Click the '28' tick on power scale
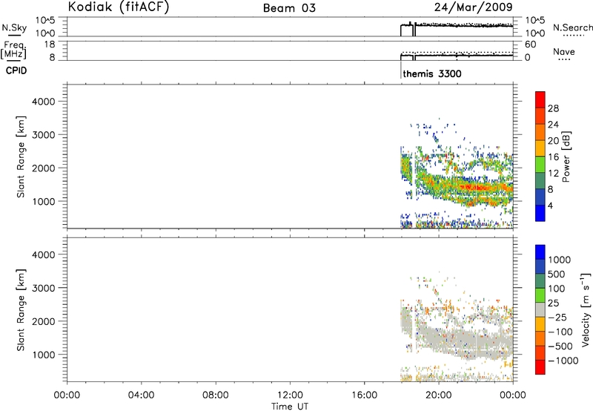This screenshot has height=411, width=593. [553, 108]
